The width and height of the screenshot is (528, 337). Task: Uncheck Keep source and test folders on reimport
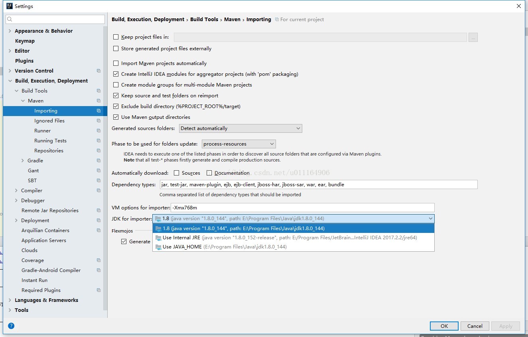coord(116,96)
